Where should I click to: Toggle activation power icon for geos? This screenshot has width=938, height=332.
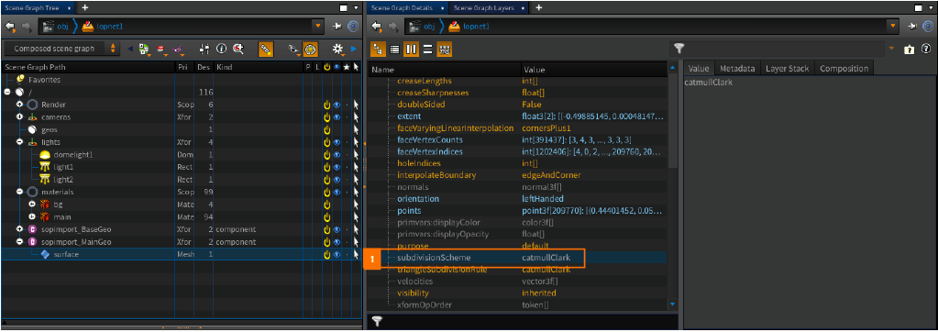coord(327,129)
